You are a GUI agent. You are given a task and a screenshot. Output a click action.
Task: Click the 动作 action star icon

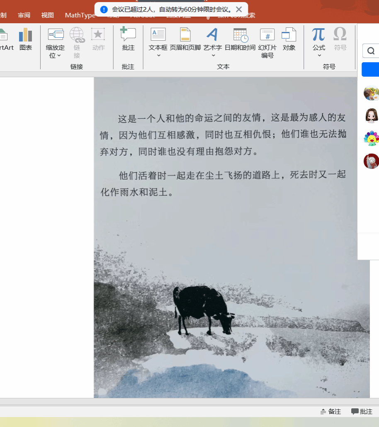click(x=98, y=39)
